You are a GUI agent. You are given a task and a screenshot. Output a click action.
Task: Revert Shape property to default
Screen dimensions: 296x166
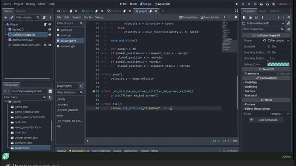264,41
